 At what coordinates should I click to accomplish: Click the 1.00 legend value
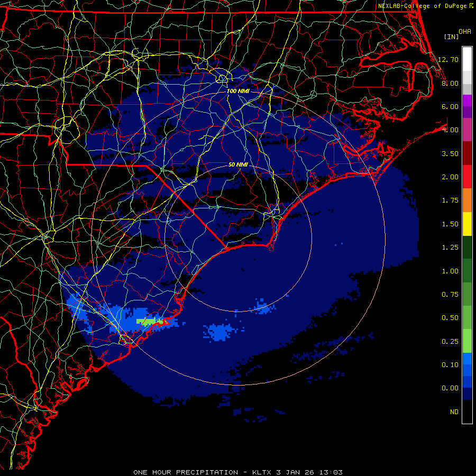(x=450, y=271)
